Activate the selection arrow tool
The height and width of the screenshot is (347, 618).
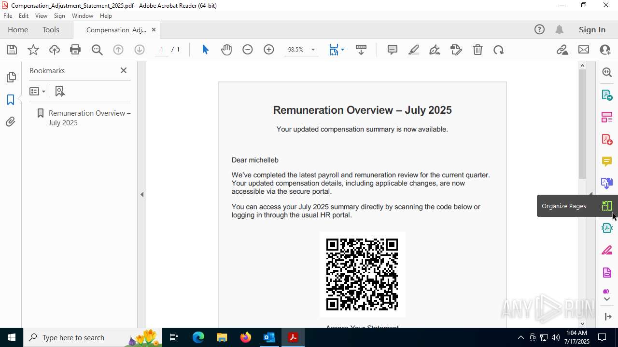[x=205, y=50]
